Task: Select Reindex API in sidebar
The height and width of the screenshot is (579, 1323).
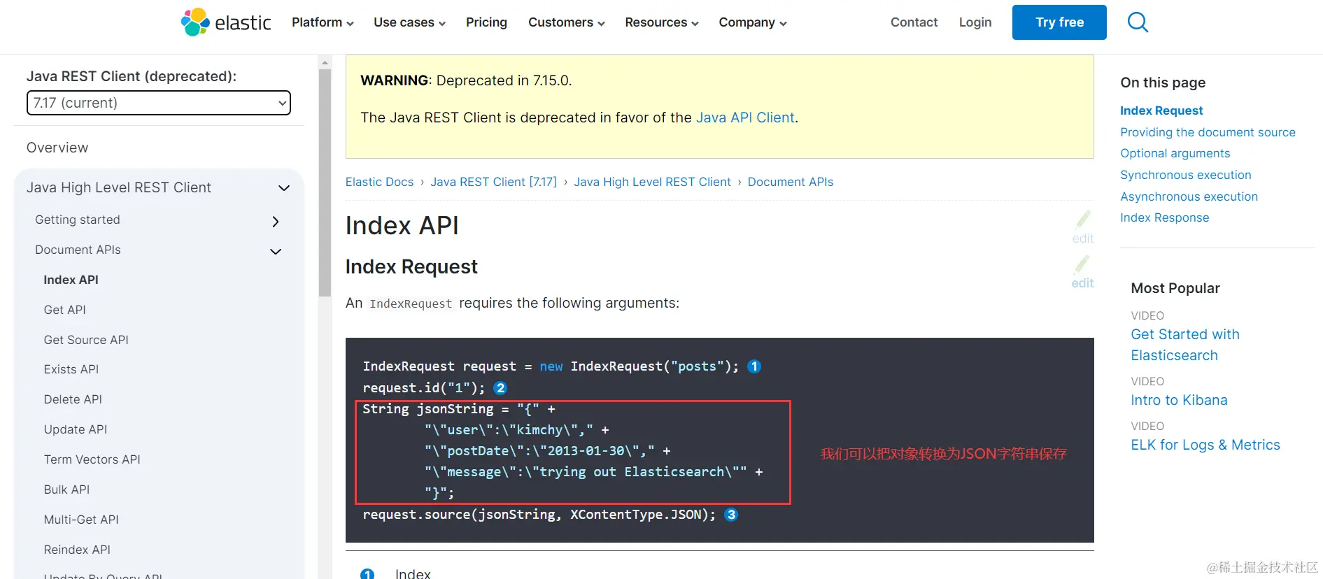Action: click(x=77, y=550)
